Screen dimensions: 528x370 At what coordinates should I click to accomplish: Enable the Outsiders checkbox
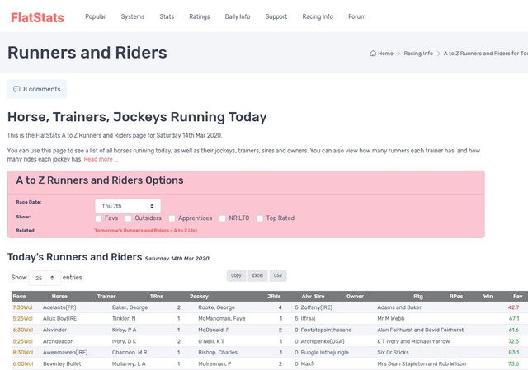128,218
